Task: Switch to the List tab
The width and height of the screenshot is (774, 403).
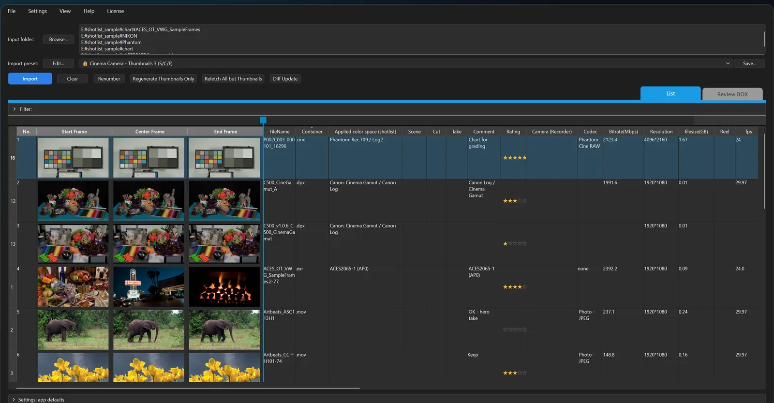Action: coord(670,94)
